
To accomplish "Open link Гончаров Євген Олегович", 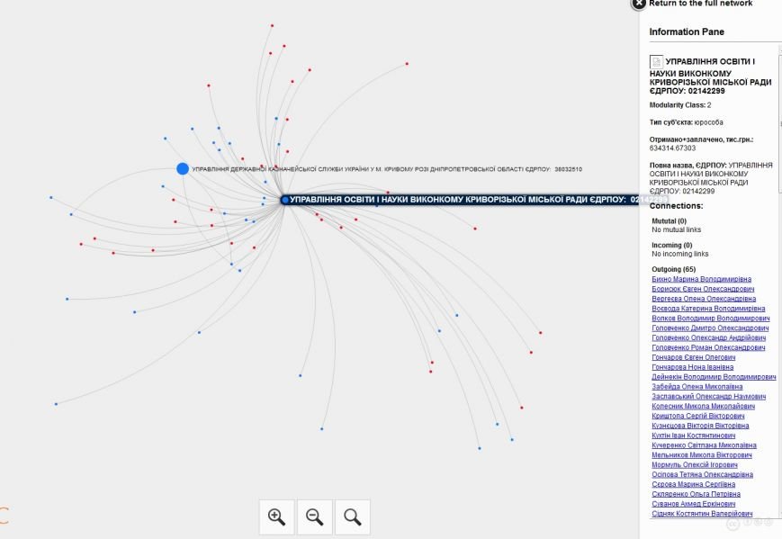I will coord(693,357).
